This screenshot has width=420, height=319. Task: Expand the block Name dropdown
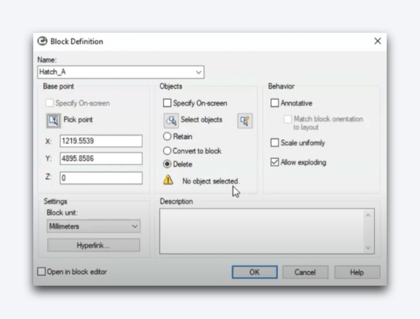click(199, 72)
